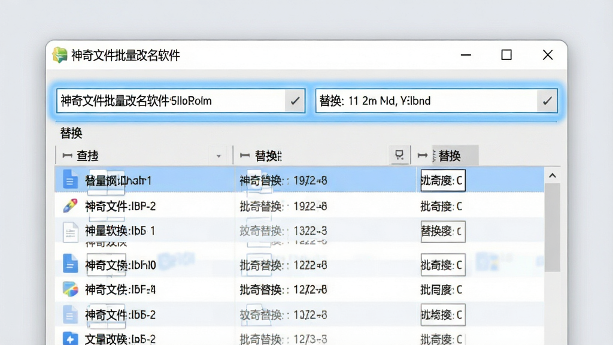Image resolution: width=613 pixels, height=345 pixels.
Task: Close the 神奇文件批量改名软件 window
Action: pos(548,55)
